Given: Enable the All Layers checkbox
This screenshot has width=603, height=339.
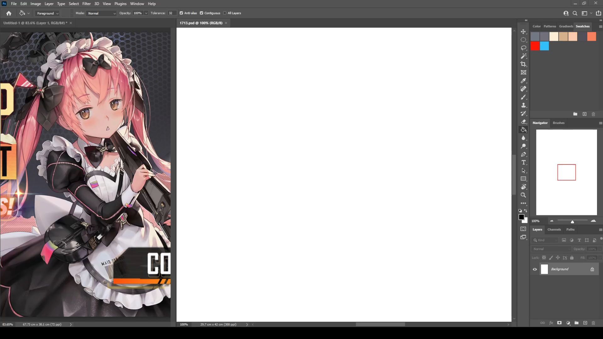Looking at the screenshot, I should coord(225,13).
